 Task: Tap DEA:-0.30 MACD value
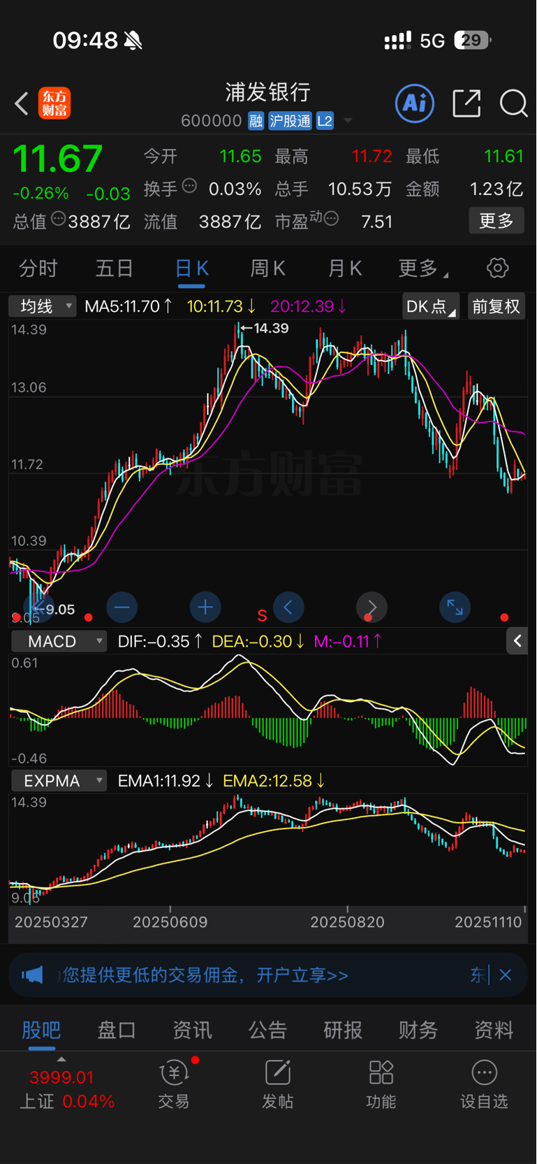tap(258, 641)
